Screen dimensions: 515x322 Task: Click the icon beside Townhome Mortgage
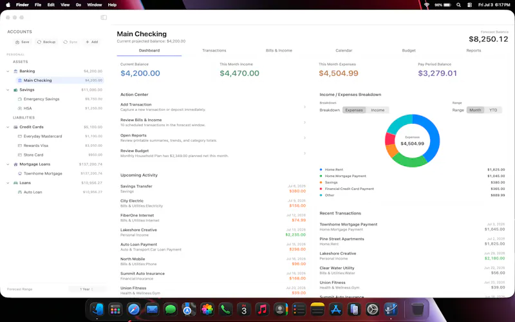[20, 173]
